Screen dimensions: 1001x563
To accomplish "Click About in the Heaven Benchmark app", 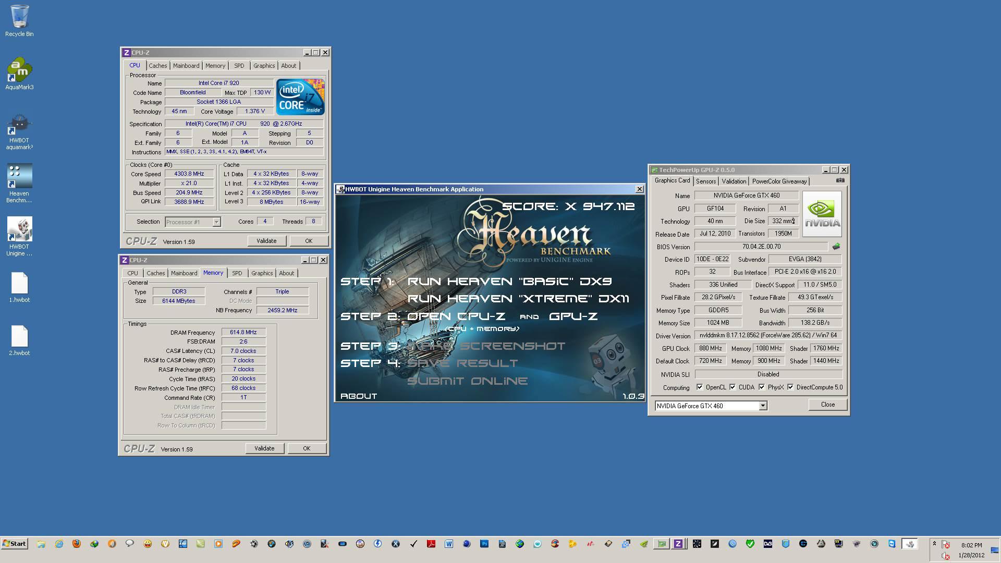I will tap(359, 396).
